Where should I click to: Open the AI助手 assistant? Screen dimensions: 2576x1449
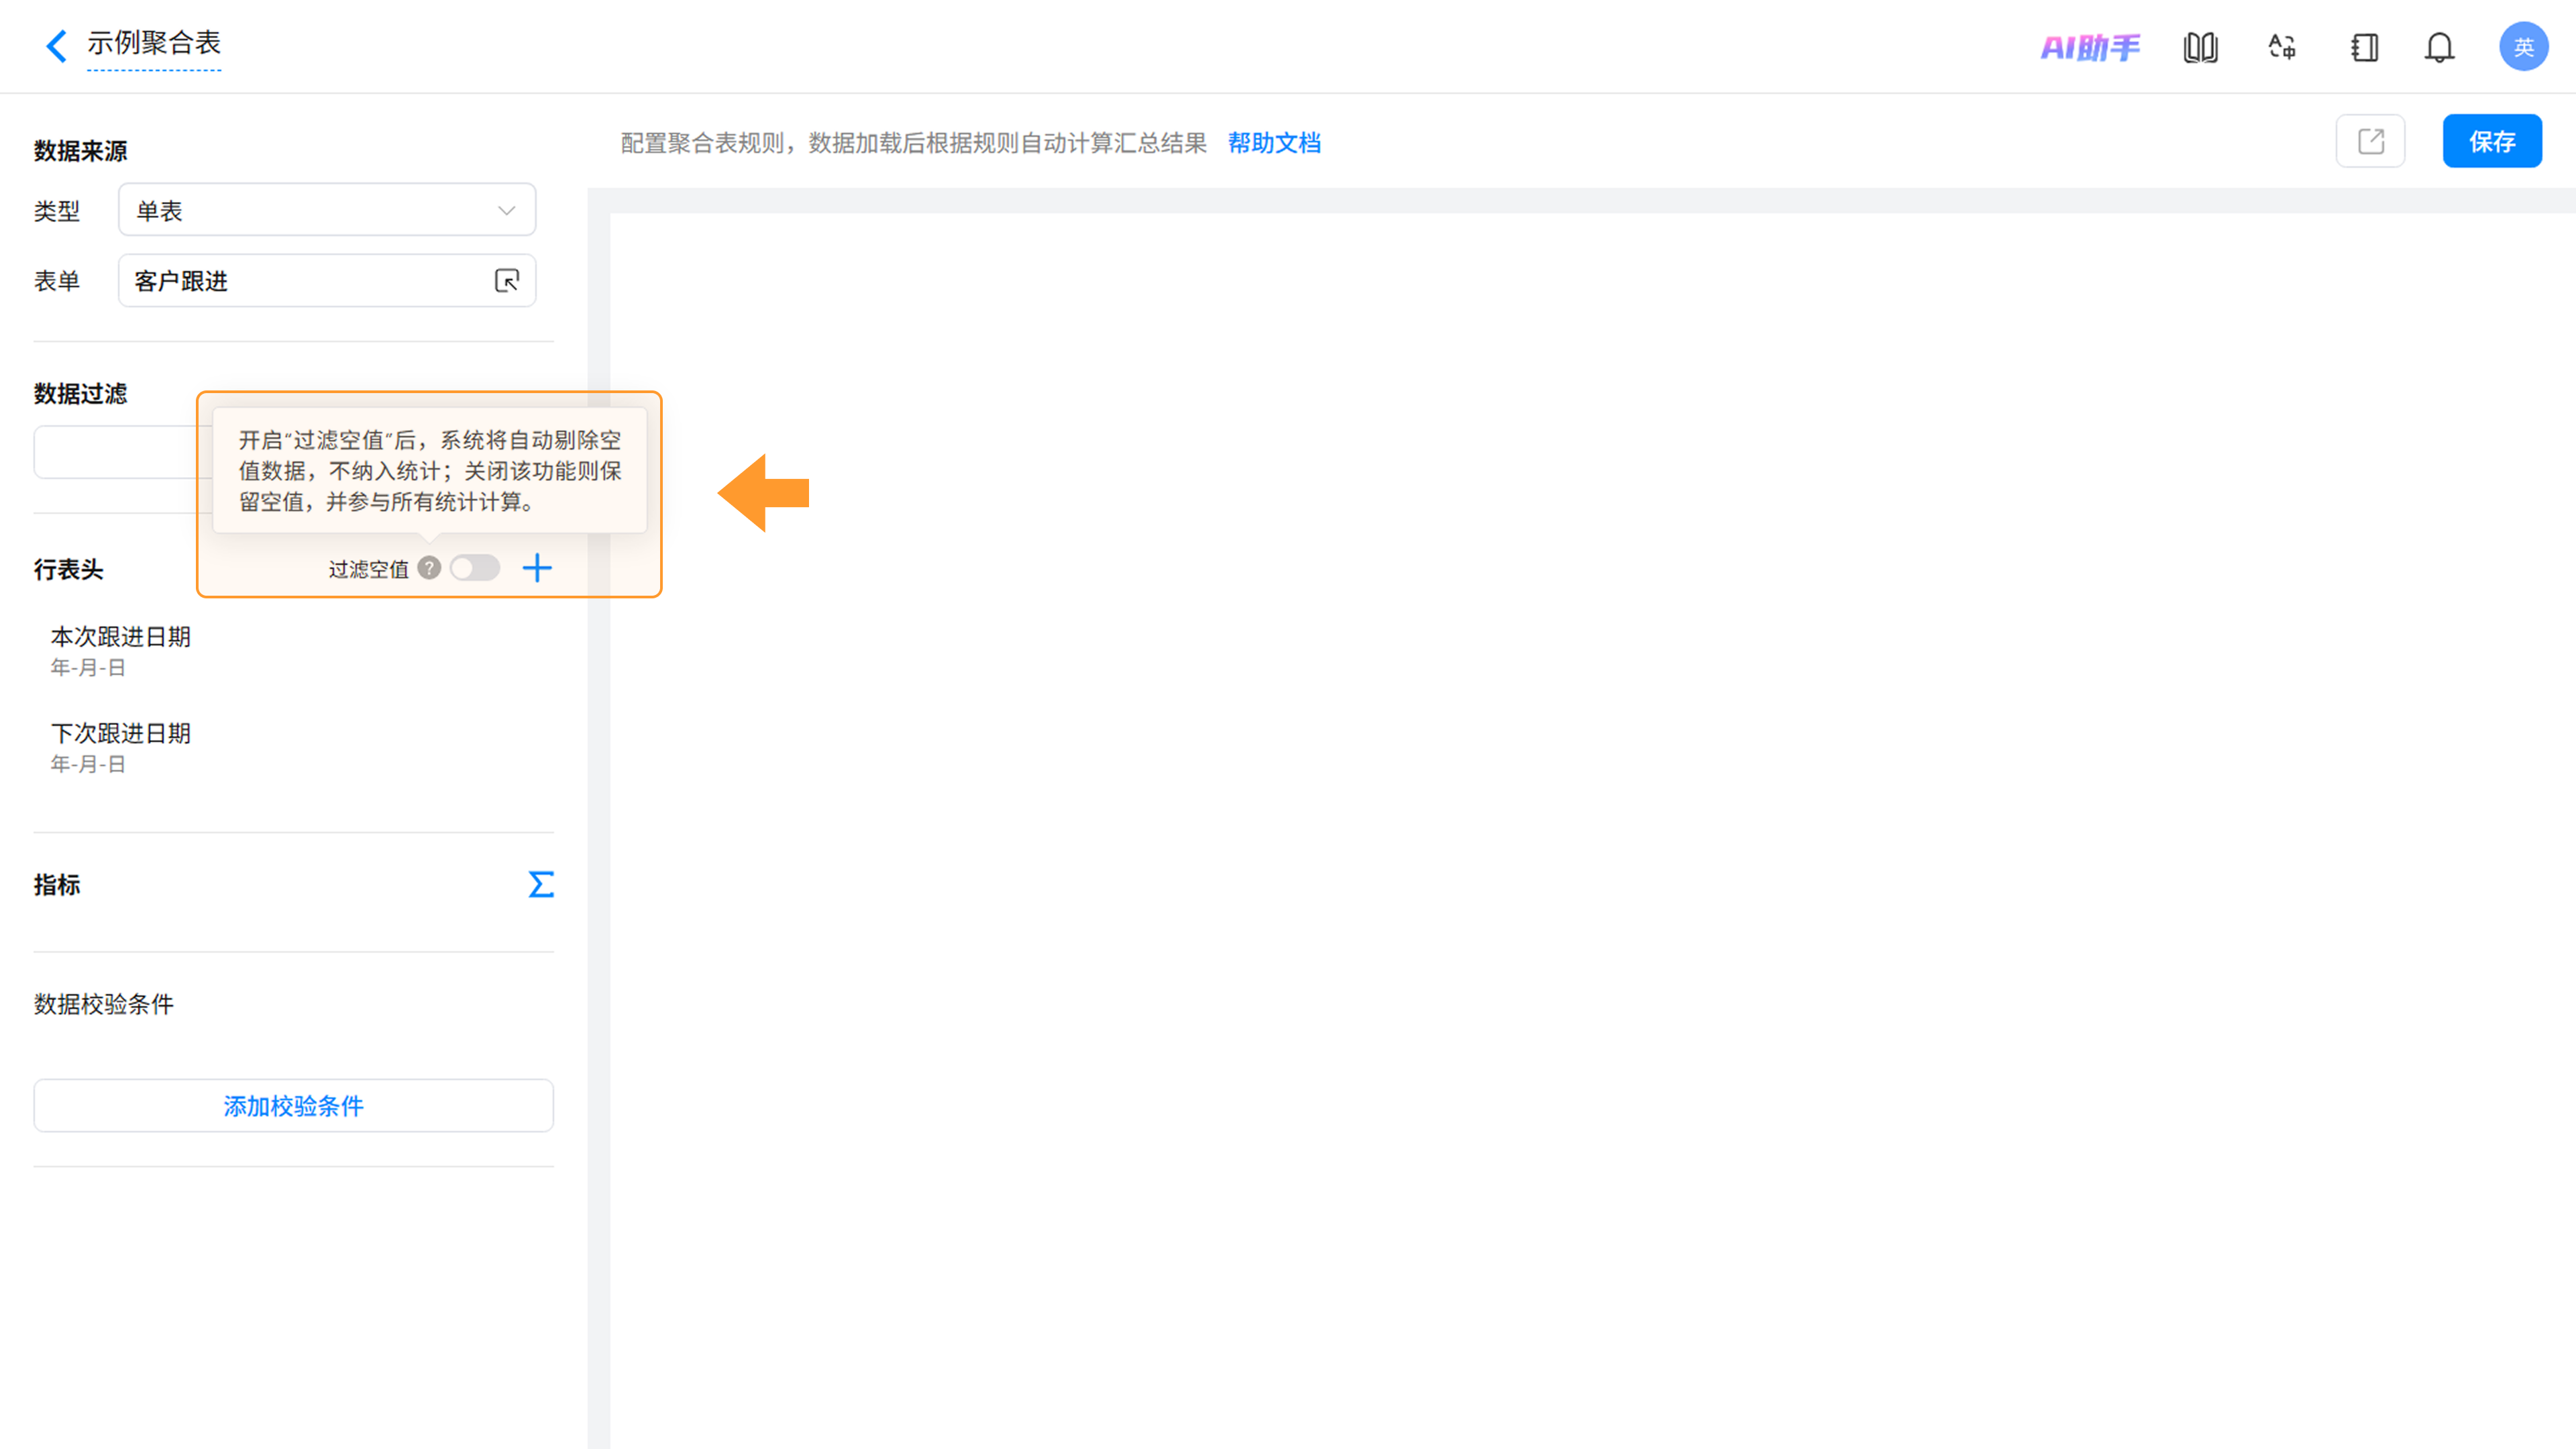[2090, 47]
